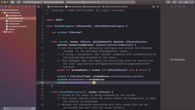Open ViewController.swift file

(16, 21)
